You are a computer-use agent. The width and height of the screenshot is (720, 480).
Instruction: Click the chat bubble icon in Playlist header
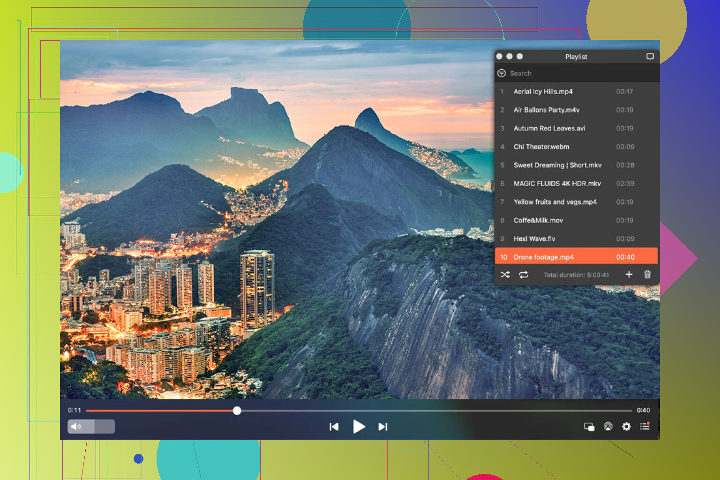pyautogui.click(x=650, y=56)
